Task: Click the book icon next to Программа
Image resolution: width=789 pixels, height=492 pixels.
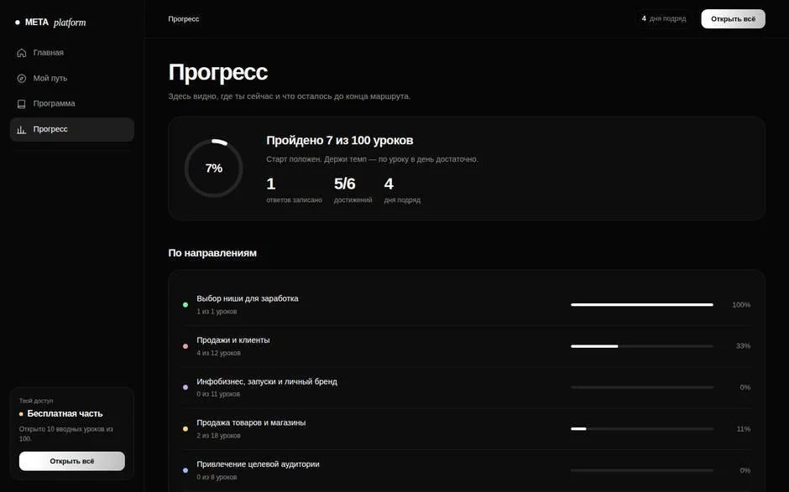Action: (21, 104)
